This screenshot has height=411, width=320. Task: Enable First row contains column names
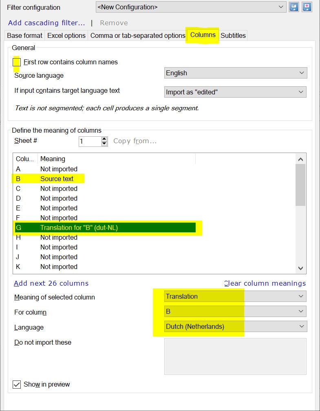(x=17, y=62)
